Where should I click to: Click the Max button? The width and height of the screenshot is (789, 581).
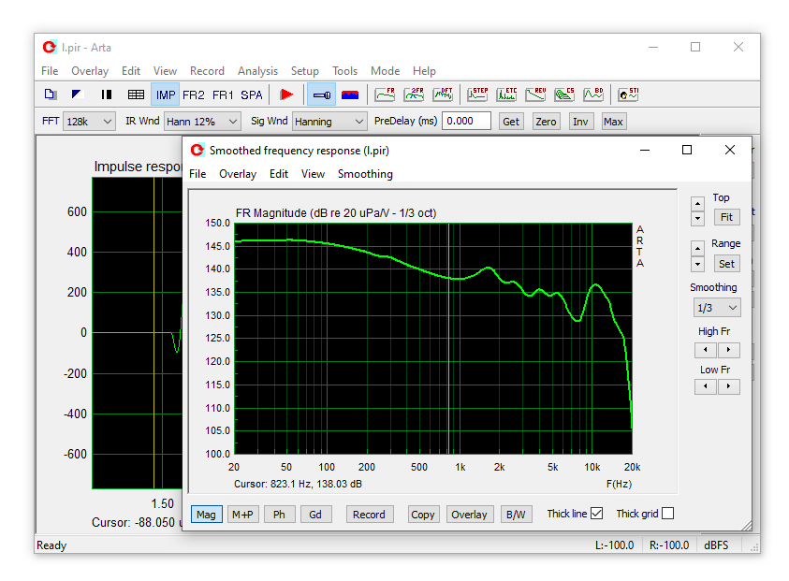[x=613, y=122]
